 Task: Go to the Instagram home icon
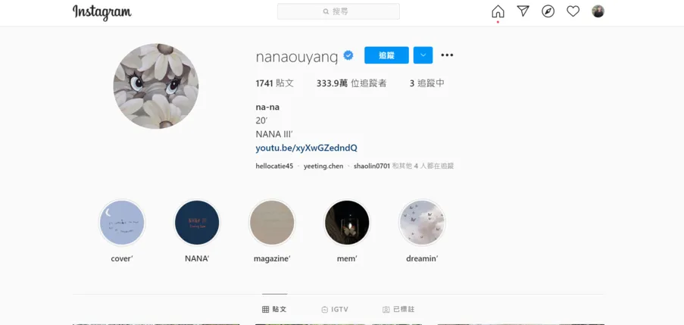[498, 11]
